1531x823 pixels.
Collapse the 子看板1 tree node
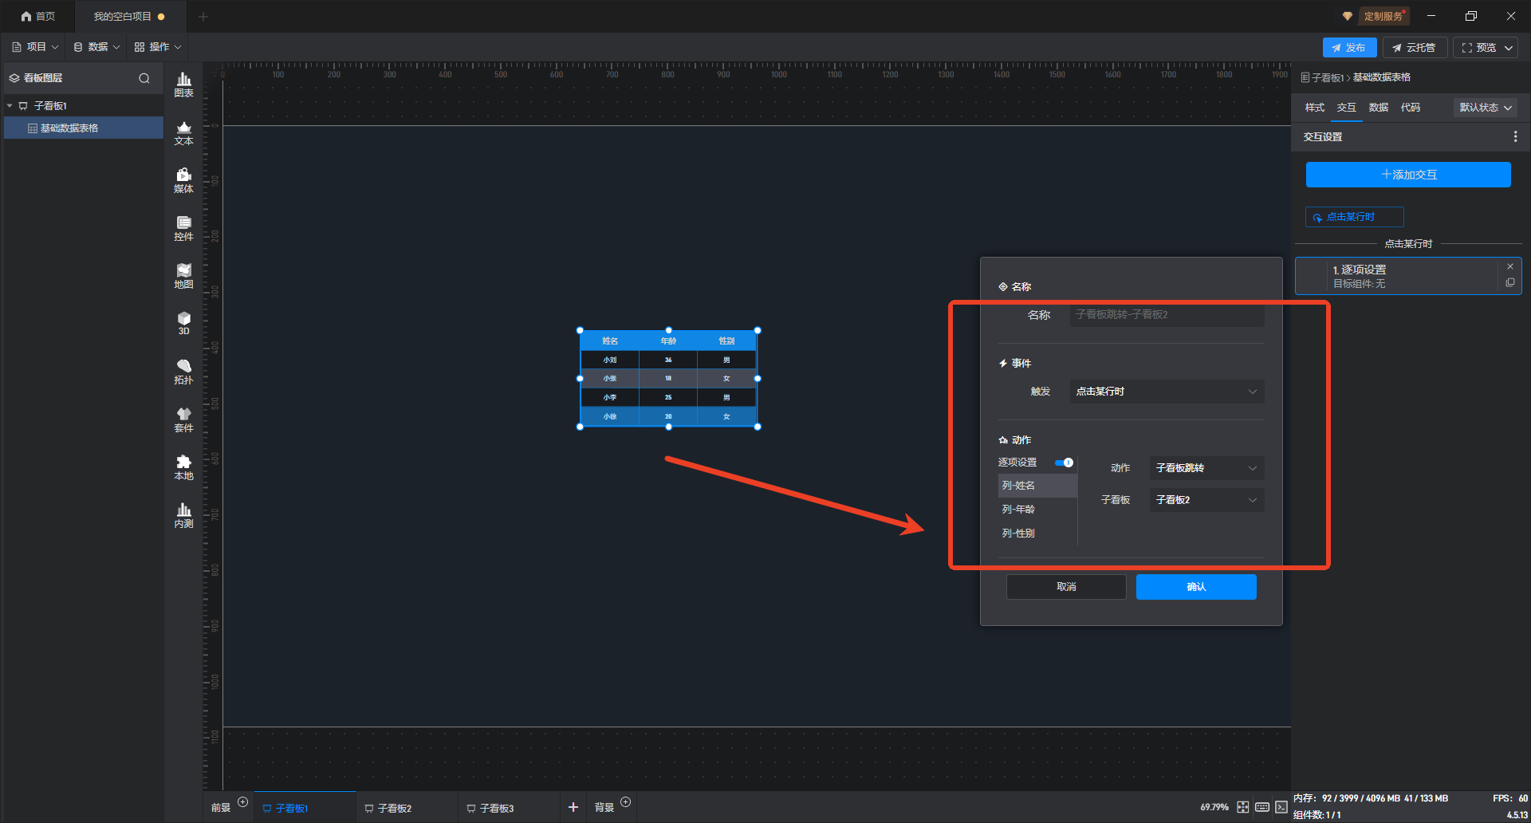[10, 106]
